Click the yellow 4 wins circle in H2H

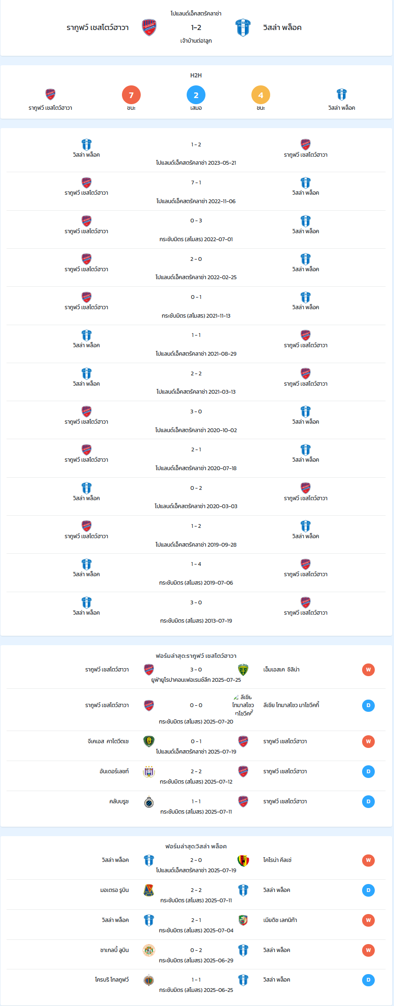tap(261, 95)
